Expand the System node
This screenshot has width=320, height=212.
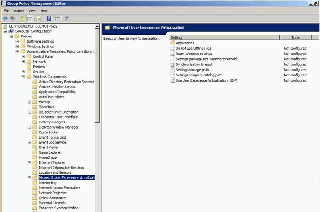(x=23, y=72)
